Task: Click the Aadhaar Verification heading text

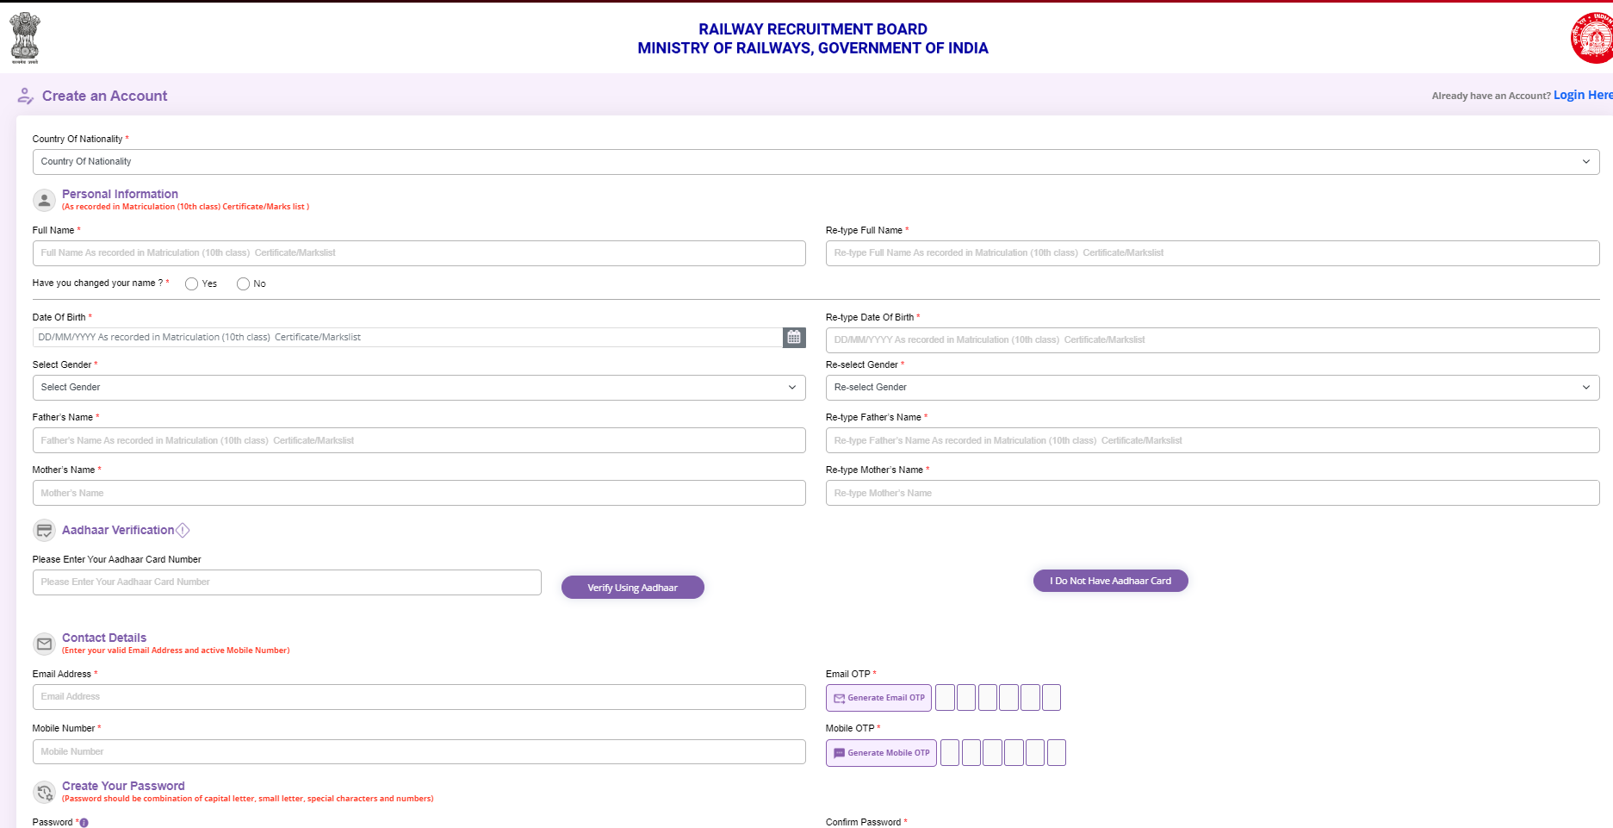Action: click(x=118, y=530)
